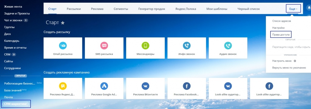This screenshot has width=311, height=109.
Task: Click the green Мессенджеры phone icon
Action: pos(145,46)
